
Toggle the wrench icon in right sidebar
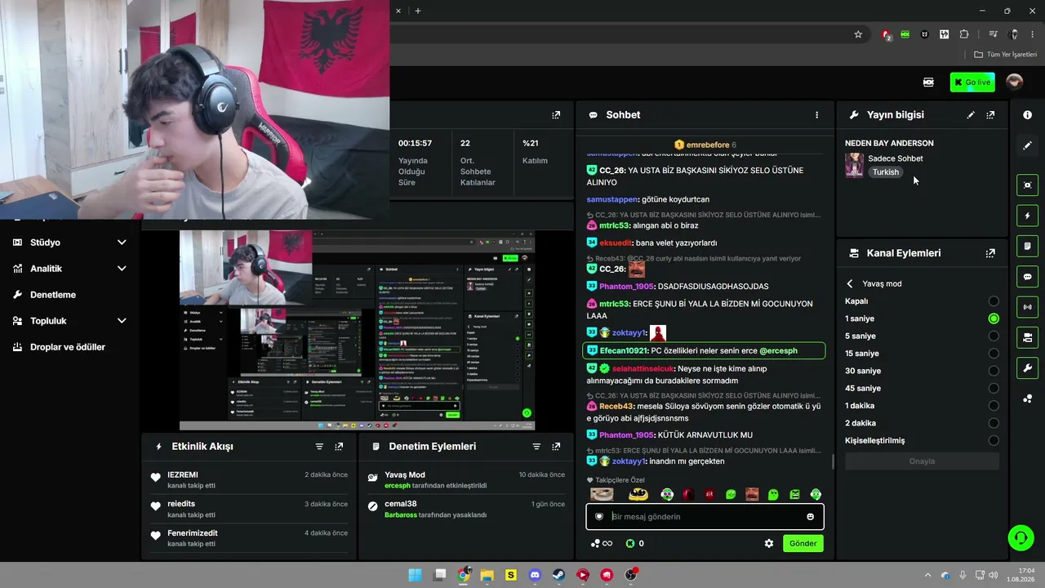click(1028, 368)
